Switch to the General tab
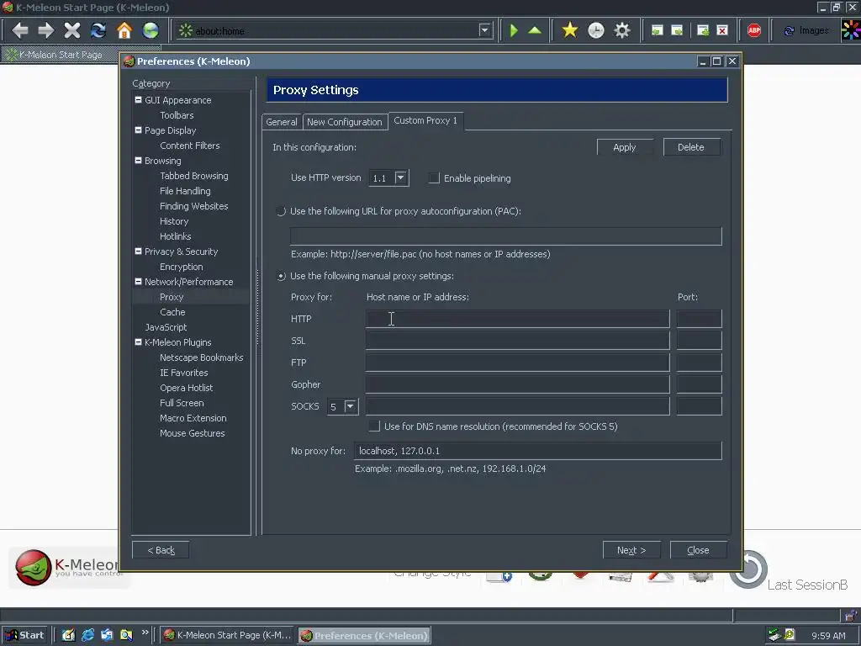Image resolution: width=861 pixels, height=646 pixels. [x=282, y=122]
